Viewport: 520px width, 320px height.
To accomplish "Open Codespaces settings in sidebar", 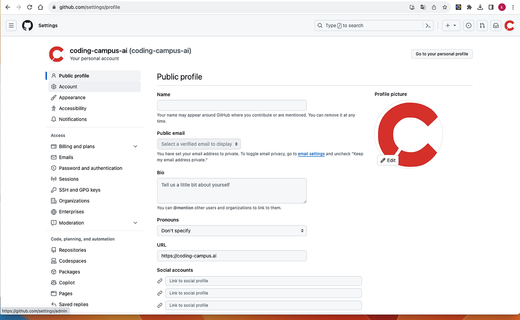I will (x=95, y=261).
